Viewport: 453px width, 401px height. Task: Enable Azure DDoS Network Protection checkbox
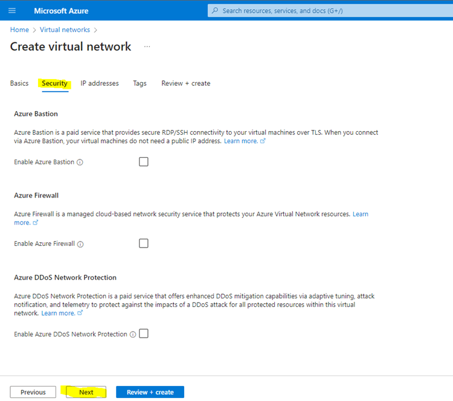click(x=144, y=333)
